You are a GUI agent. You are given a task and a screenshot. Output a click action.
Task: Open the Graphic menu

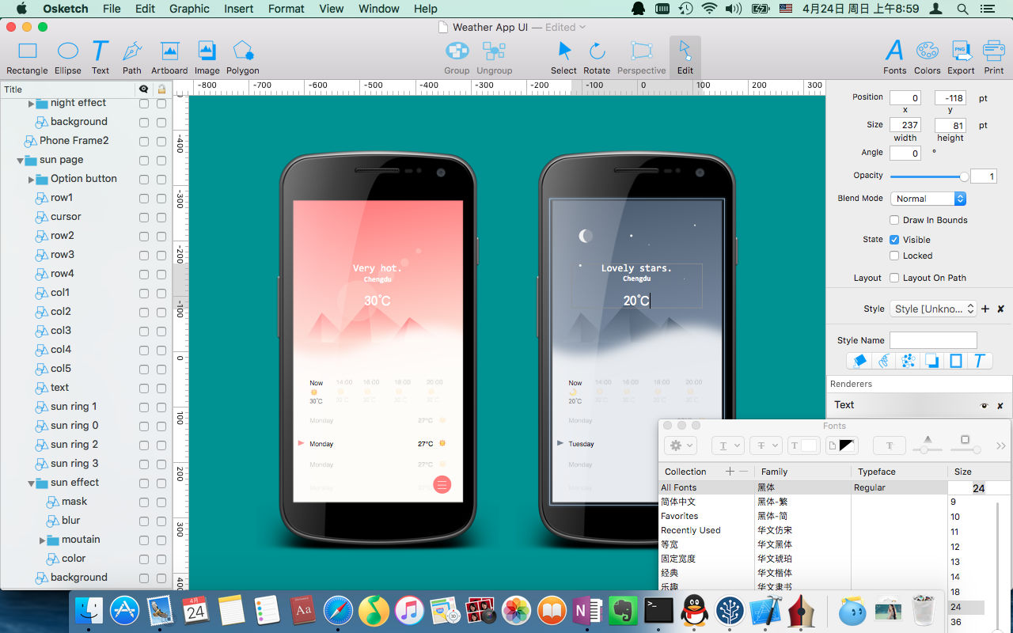(x=189, y=9)
